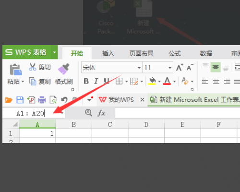Switch to the 插入 tab
The image size is (240, 192).
click(108, 53)
